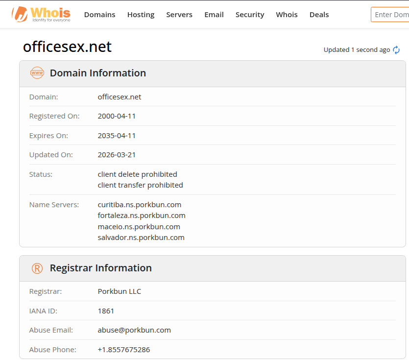This screenshot has width=409, height=360.
Task: Open the Deals menu item
Action: pos(319,15)
